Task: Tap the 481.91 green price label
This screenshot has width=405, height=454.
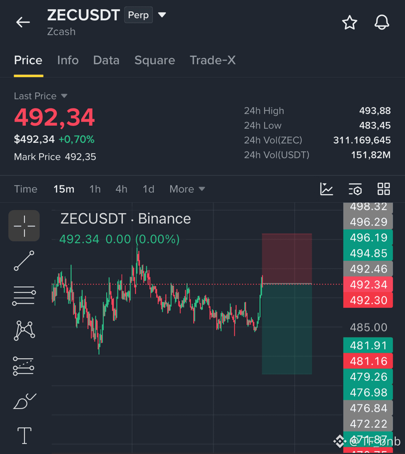Action: pos(368,345)
